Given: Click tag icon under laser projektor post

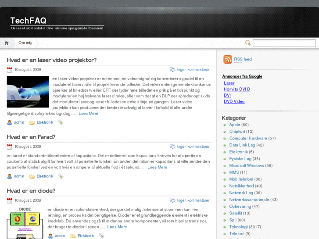Looking at the screenshot, I should coord(61,122).
